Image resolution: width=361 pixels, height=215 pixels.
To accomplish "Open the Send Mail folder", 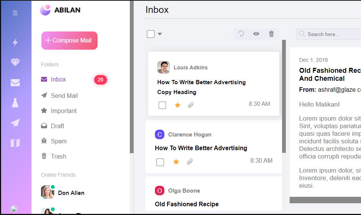I will (x=59, y=96).
